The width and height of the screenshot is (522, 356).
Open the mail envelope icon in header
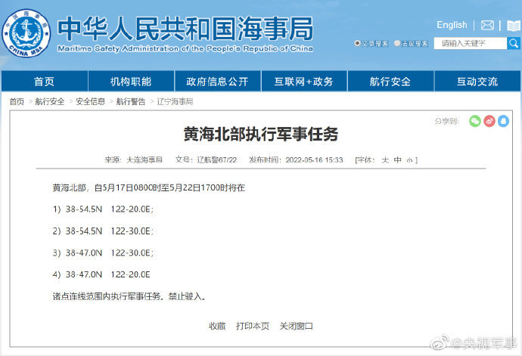point(487,25)
